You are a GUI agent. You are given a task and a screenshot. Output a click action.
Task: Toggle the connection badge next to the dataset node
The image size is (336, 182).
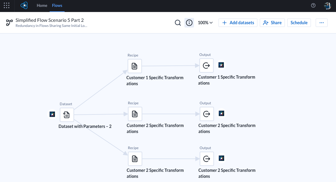click(x=52, y=114)
